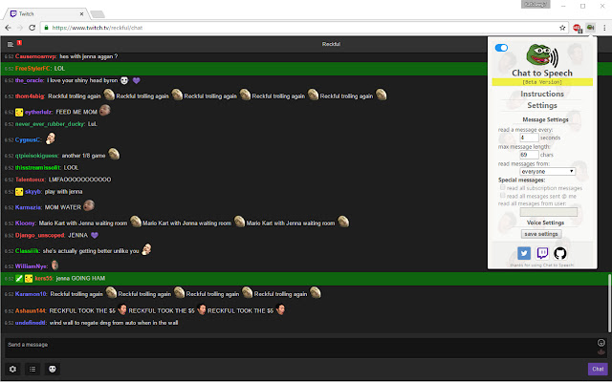The image size is (612, 382).
Task: Open chat settings gear icon
Action: tap(12, 369)
